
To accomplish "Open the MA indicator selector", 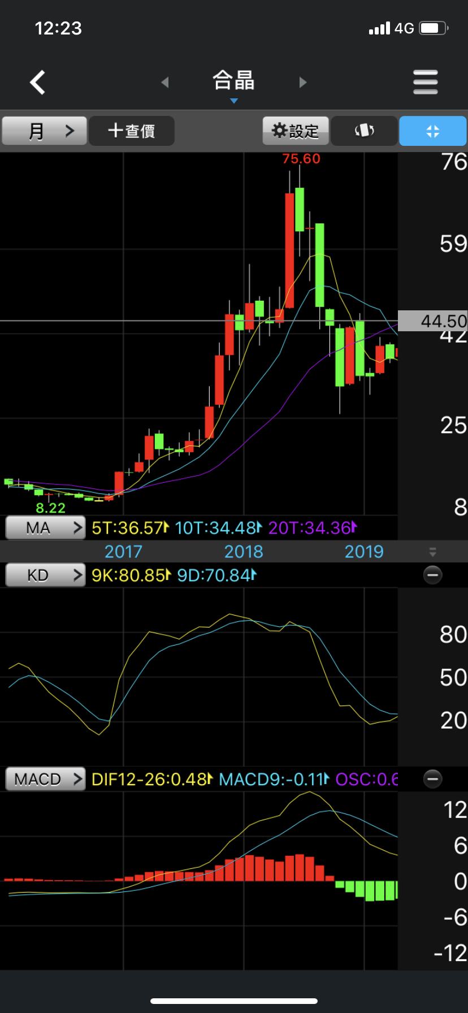I will 45,528.
